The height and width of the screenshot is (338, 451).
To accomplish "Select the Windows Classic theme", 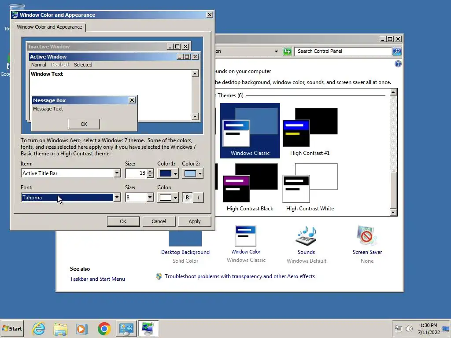I will pyautogui.click(x=250, y=130).
